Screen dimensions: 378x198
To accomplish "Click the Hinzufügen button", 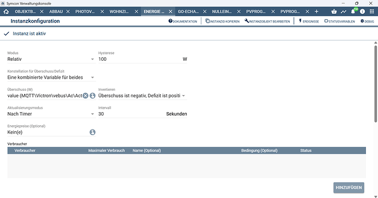I will (x=349, y=188).
